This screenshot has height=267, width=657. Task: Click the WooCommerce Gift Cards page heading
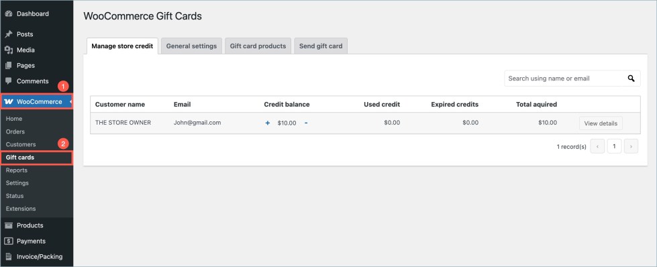click(142, 16)
